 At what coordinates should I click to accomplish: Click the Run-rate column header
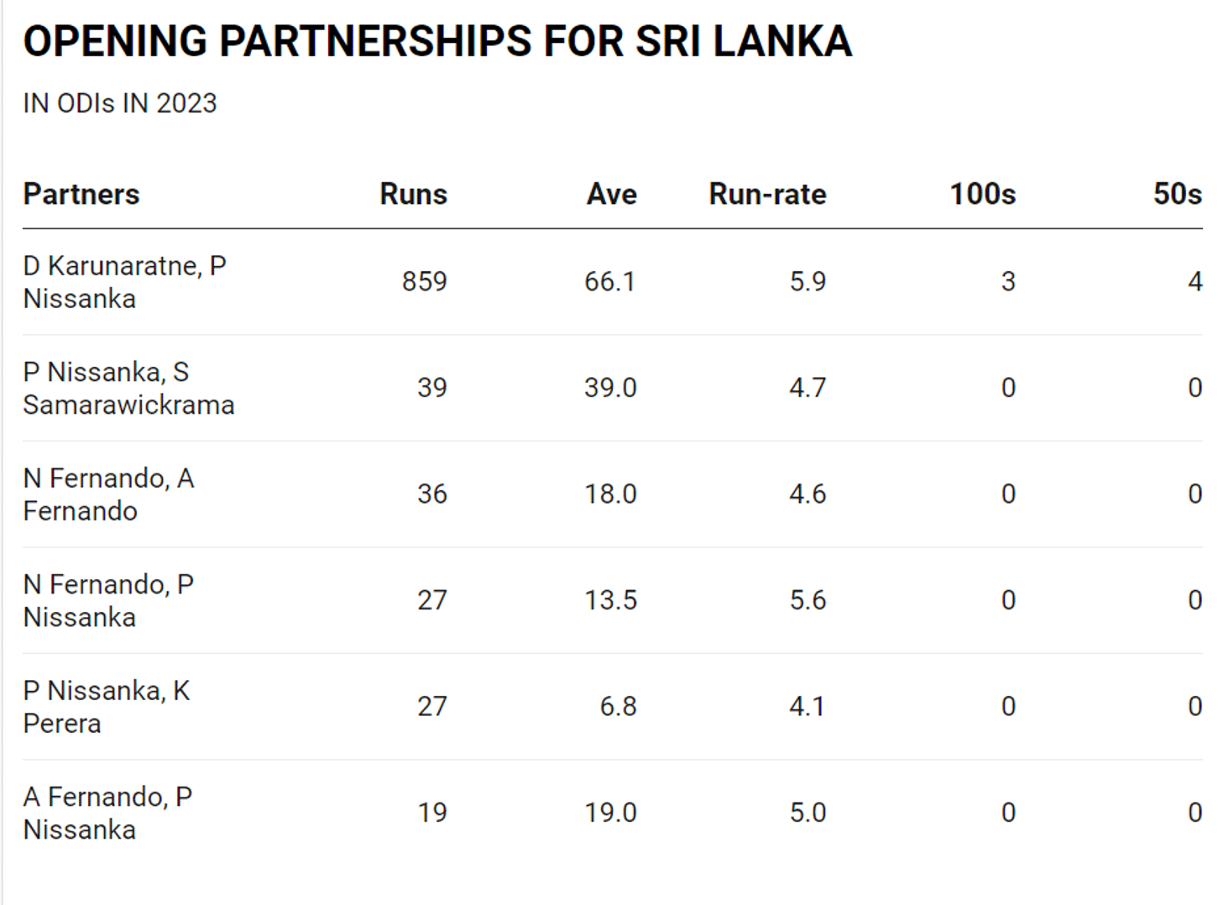pos(767,194)
